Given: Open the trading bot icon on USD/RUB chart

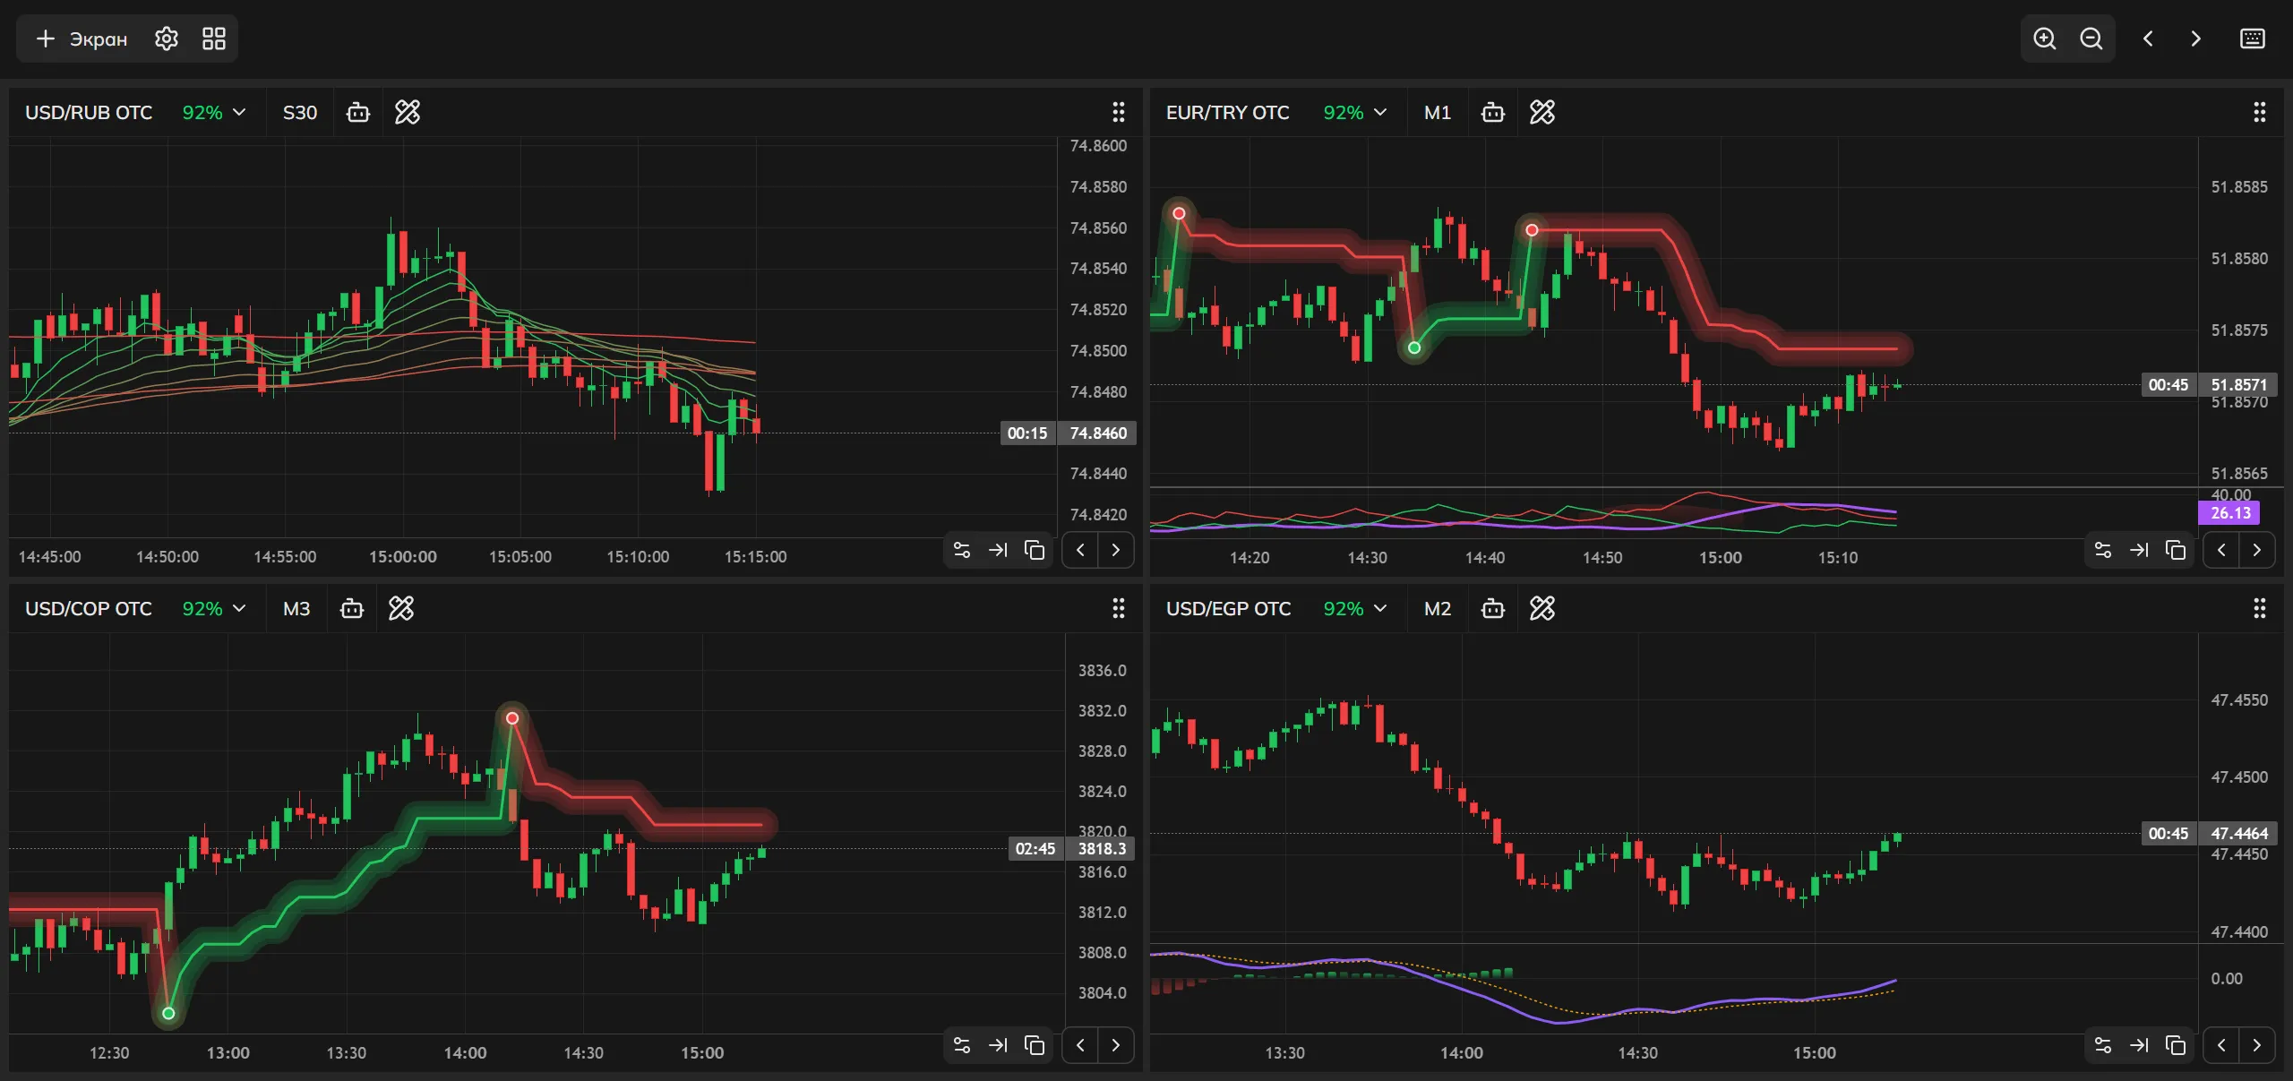Looking at the screenshot, I should [358, 112].
